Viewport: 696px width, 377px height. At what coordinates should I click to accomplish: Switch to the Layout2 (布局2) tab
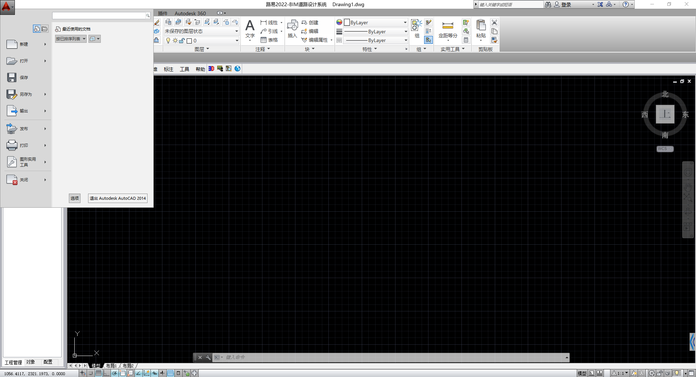pyautogui.click(x=128, y=366)
